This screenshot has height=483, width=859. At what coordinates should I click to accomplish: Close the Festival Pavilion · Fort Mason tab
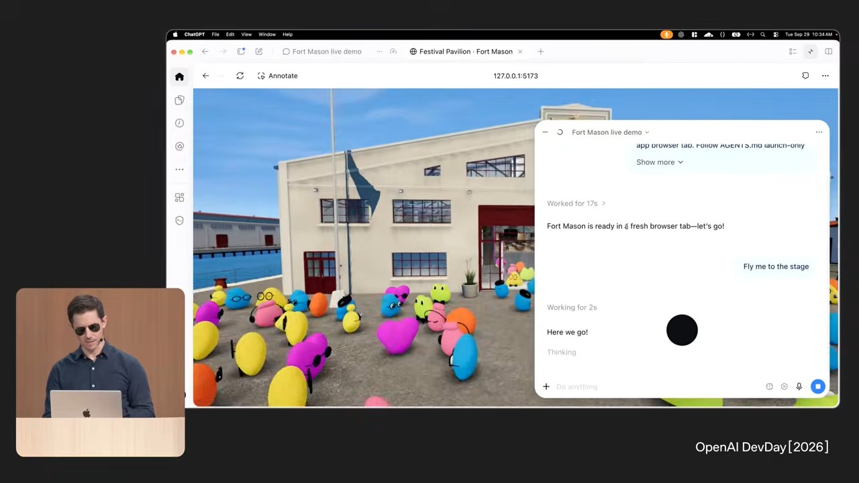[519, 52]
